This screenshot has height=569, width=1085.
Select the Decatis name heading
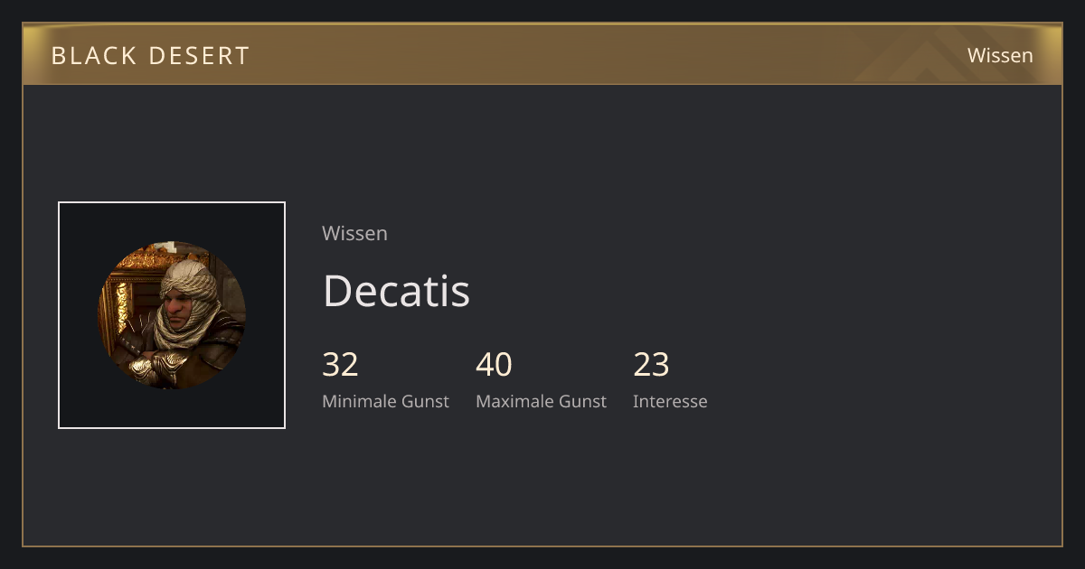[x=396, y=291]
